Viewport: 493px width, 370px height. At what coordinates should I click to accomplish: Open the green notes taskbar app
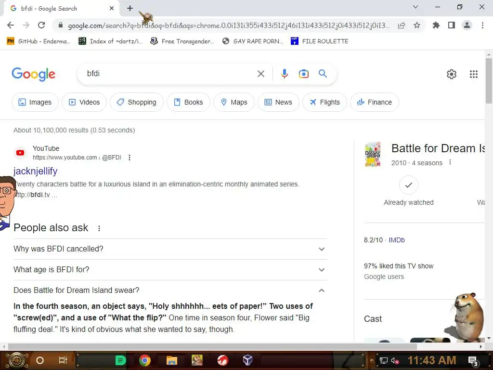(x=120, y=360)
